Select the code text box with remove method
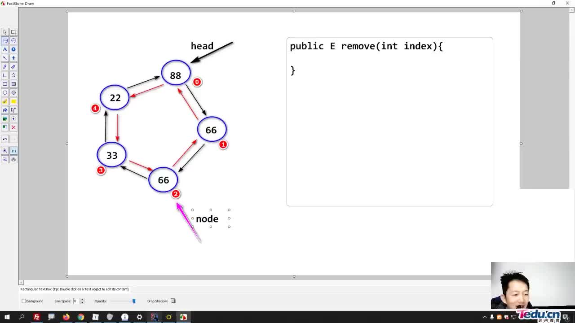 coord(389,122)
